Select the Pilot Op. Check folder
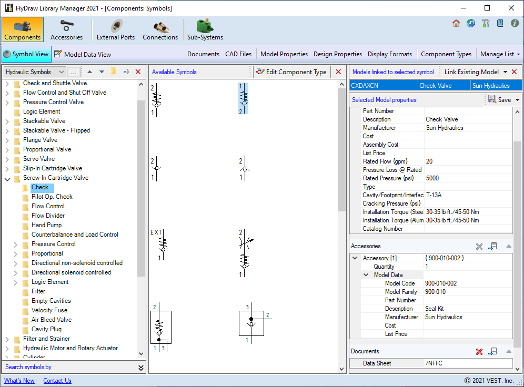This screenshot has width=524, height=387. [x=52, y=197]
